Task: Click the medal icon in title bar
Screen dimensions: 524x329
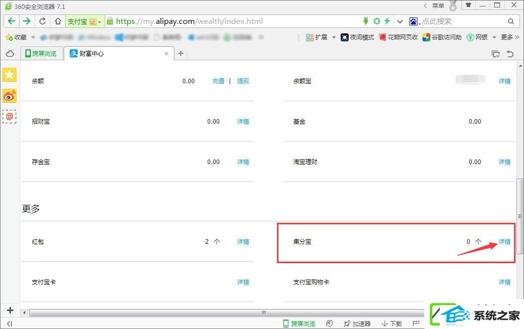Action: coord(453,5)
